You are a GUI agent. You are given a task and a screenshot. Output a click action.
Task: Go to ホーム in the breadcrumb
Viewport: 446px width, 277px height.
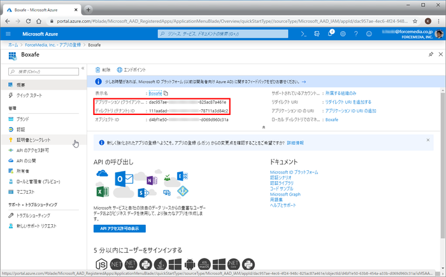pyautogui.click(x=13, y=45)
